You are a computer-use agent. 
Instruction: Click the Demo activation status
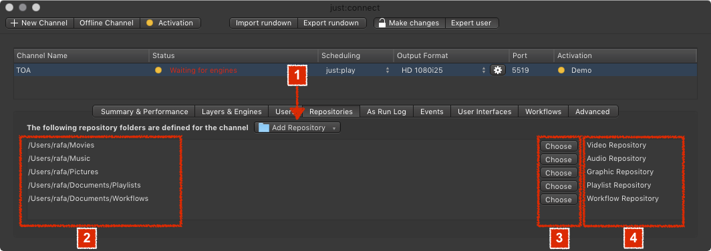(581, 70)
